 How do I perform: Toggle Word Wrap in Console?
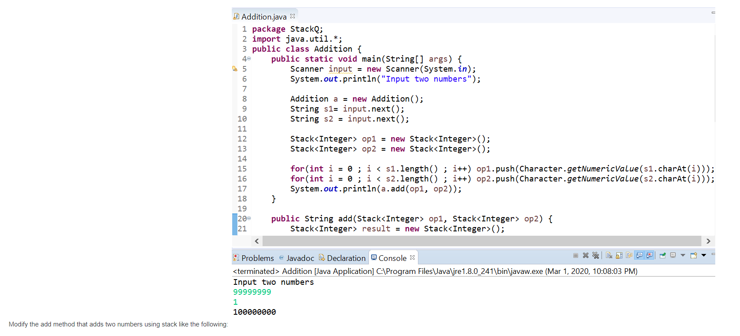pos(629,255)
